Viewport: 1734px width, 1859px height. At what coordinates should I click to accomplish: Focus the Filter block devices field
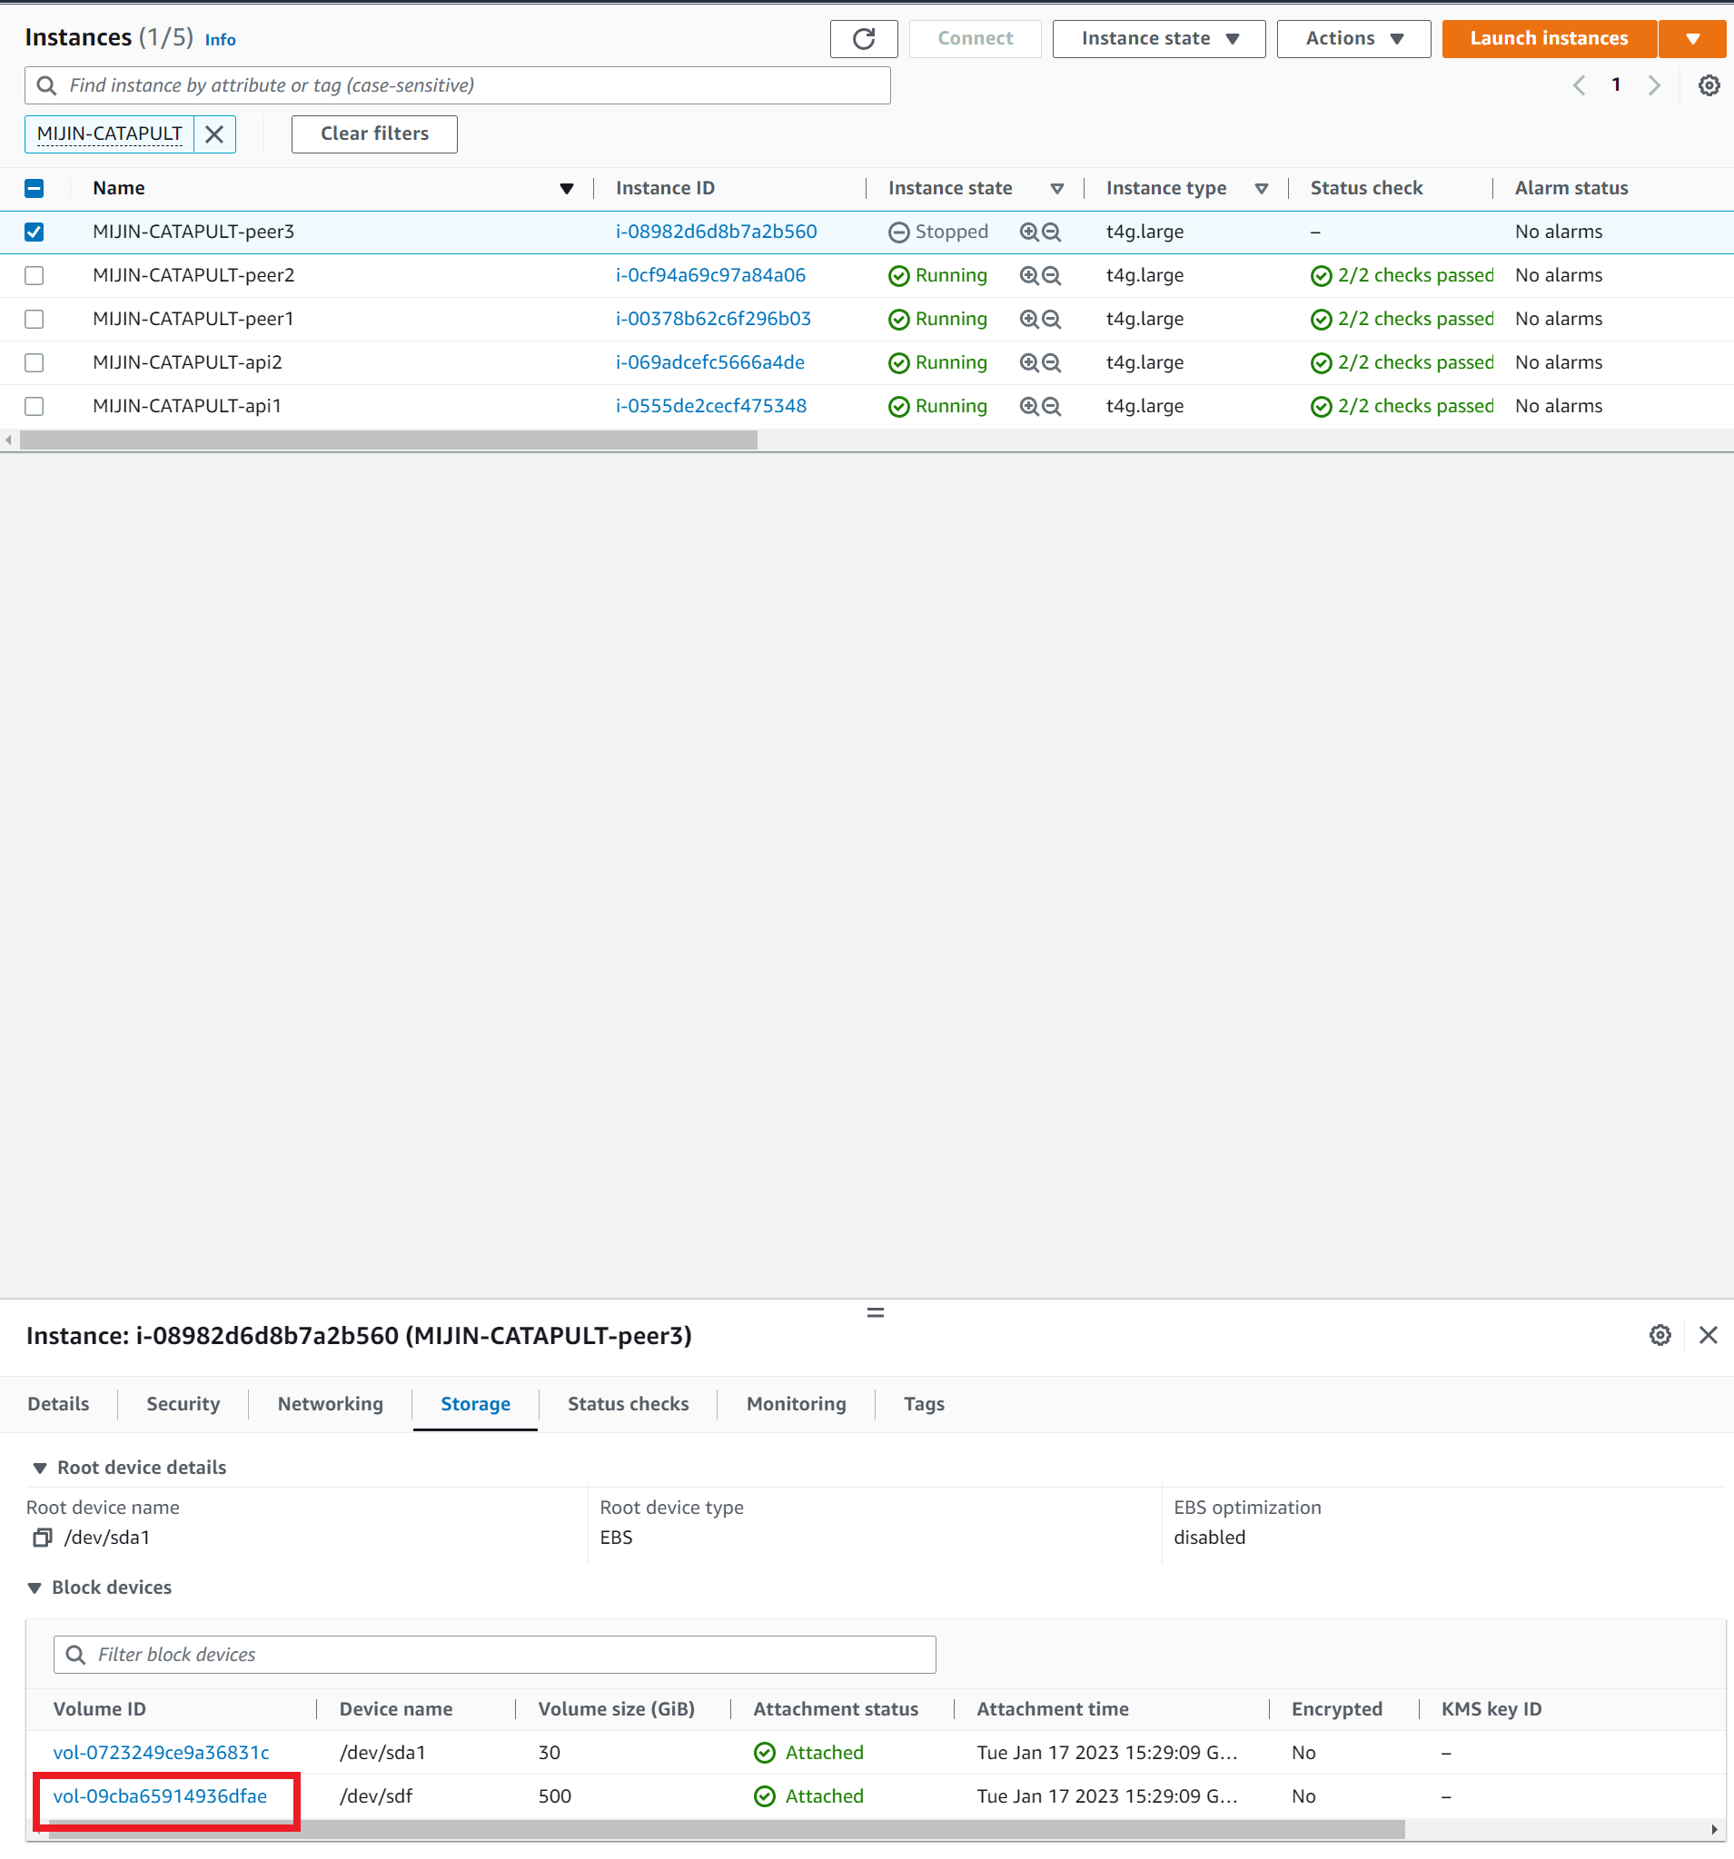pos(495,1655)
